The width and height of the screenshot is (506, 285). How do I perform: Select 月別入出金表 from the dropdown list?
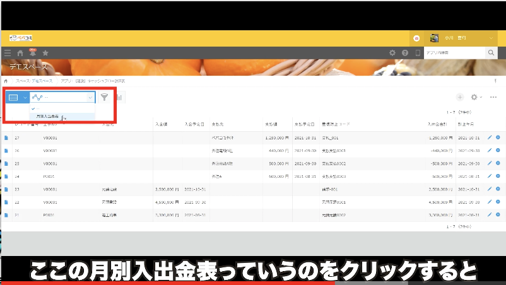click(x=48, y=117)
